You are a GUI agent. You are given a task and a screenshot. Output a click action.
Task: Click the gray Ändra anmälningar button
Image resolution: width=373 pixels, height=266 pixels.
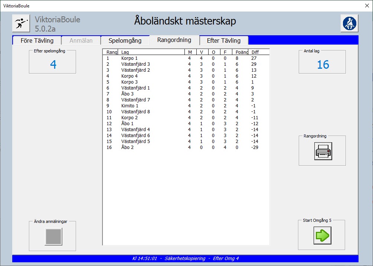click(x=53, y=236)
